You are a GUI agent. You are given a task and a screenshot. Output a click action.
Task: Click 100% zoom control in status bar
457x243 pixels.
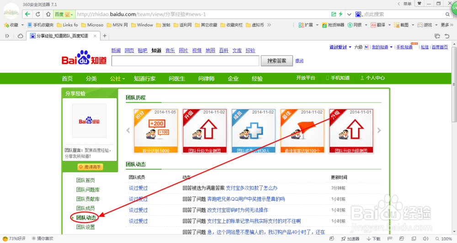click(444, 238)
